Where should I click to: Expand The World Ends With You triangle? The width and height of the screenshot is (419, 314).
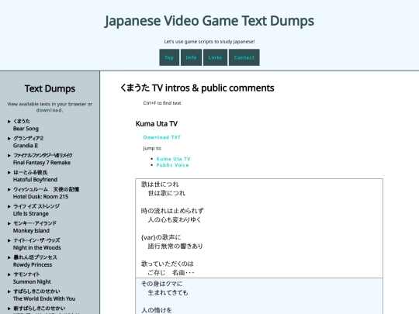coord(9,292)
